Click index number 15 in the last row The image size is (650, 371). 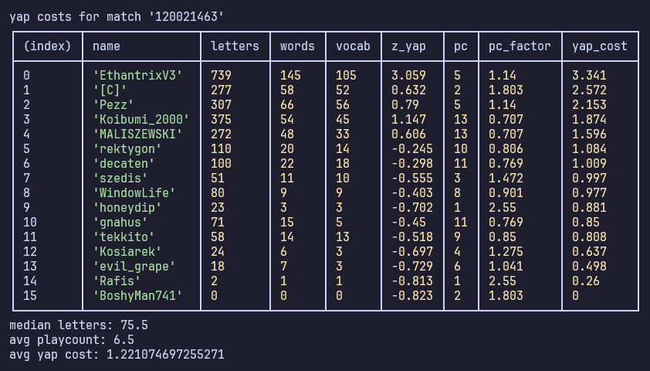pos(30,296)
